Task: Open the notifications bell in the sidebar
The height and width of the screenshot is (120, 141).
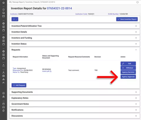Action: click(4, 9)
